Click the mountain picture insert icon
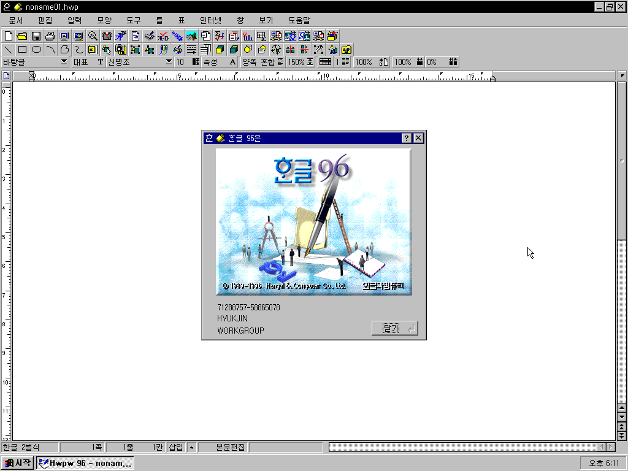The width and height of the screenshot is (628, 471). [191, 36]
